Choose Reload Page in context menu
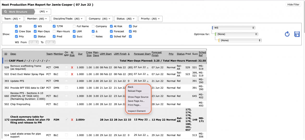Image resolution: width=305 pixels, height=140 pixels. (x=135, y=91)
